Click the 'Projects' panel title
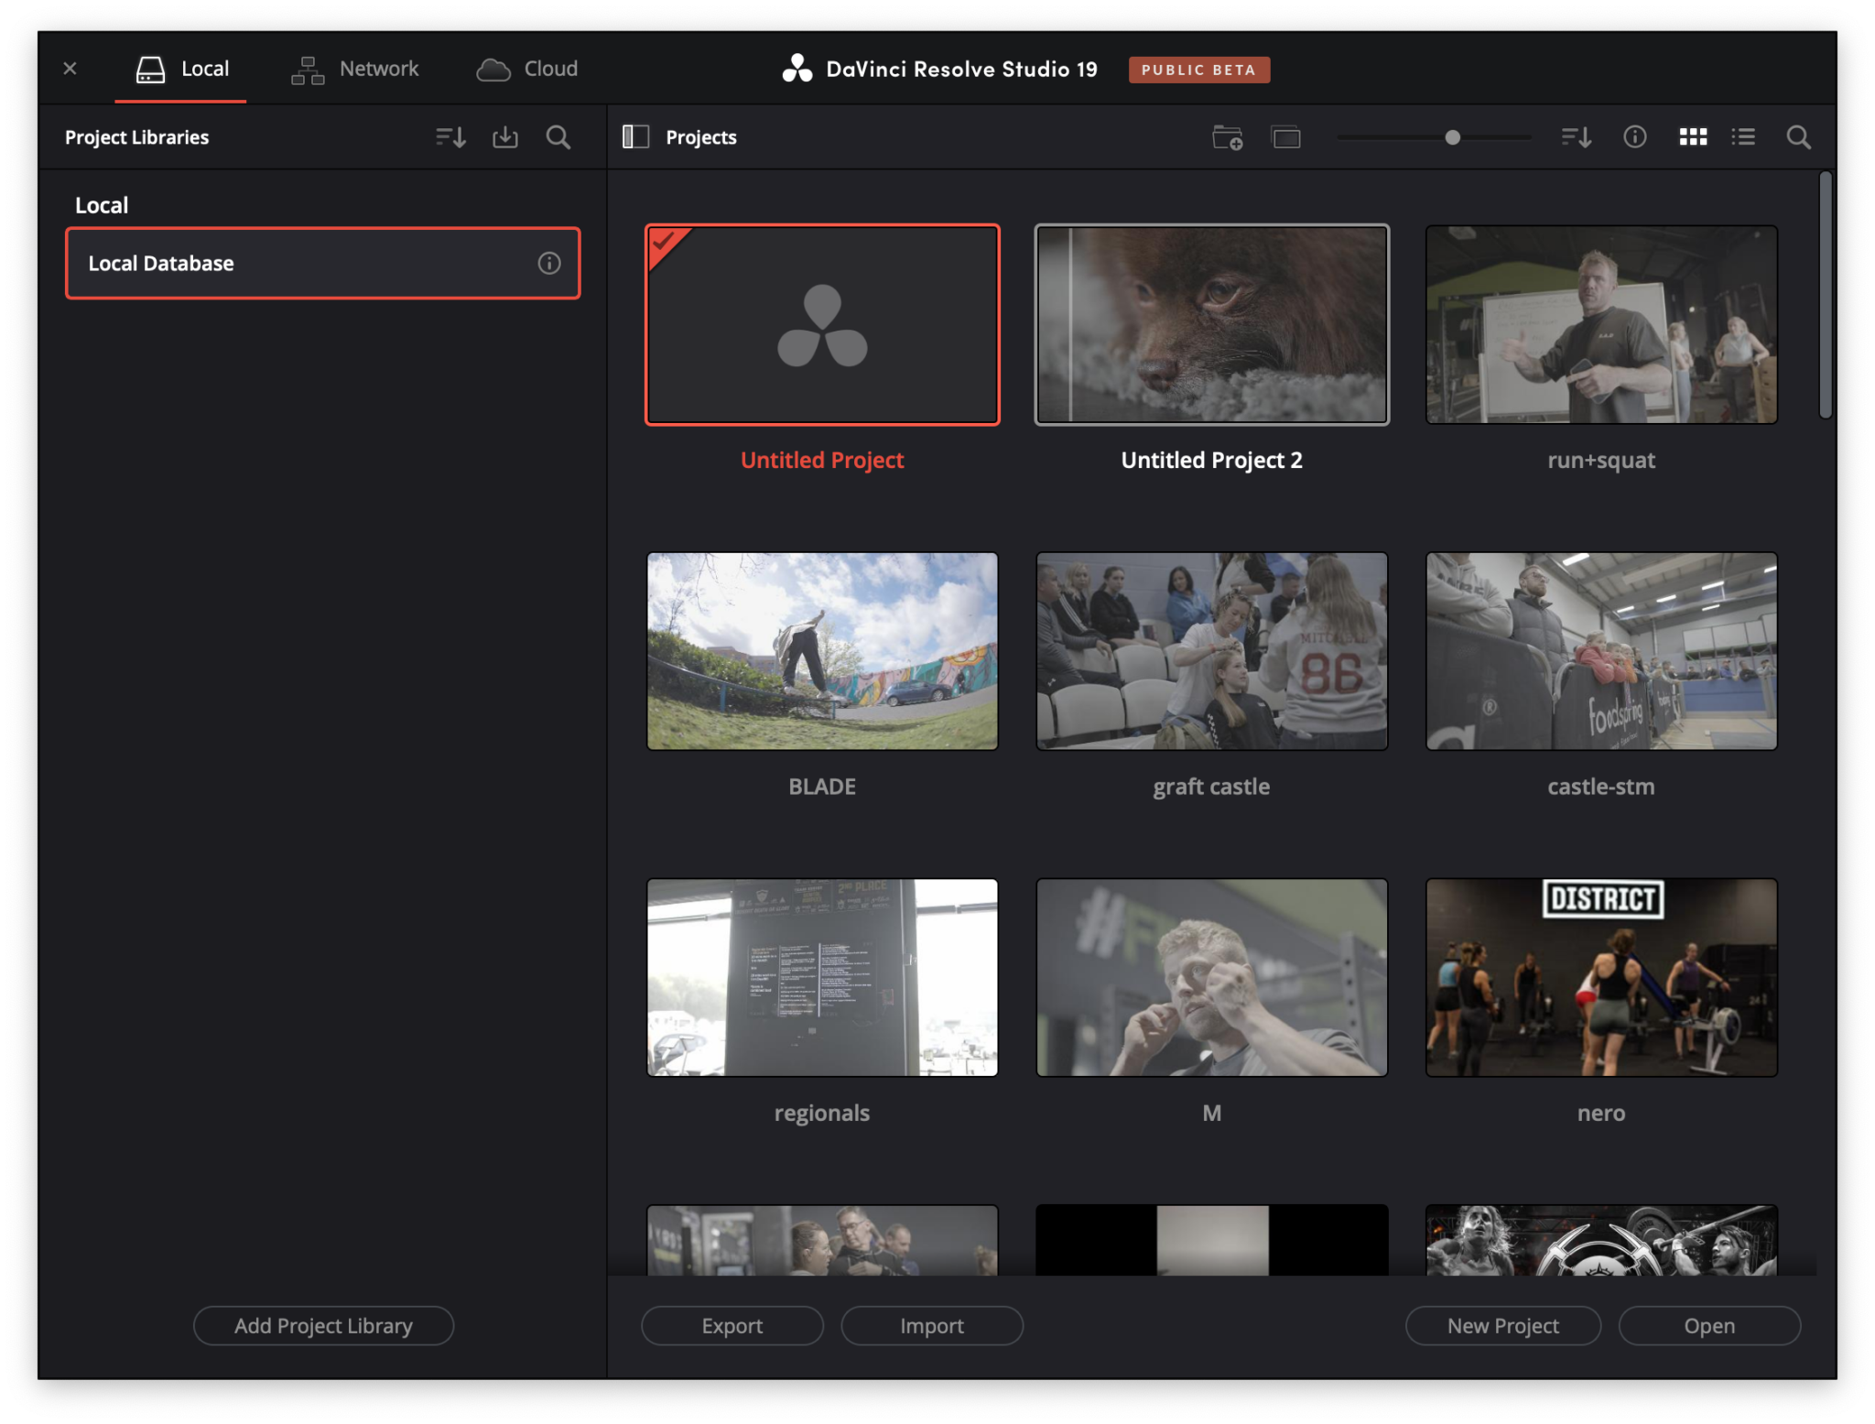This screenshot has width=1875, height=1424. [700, 137]
